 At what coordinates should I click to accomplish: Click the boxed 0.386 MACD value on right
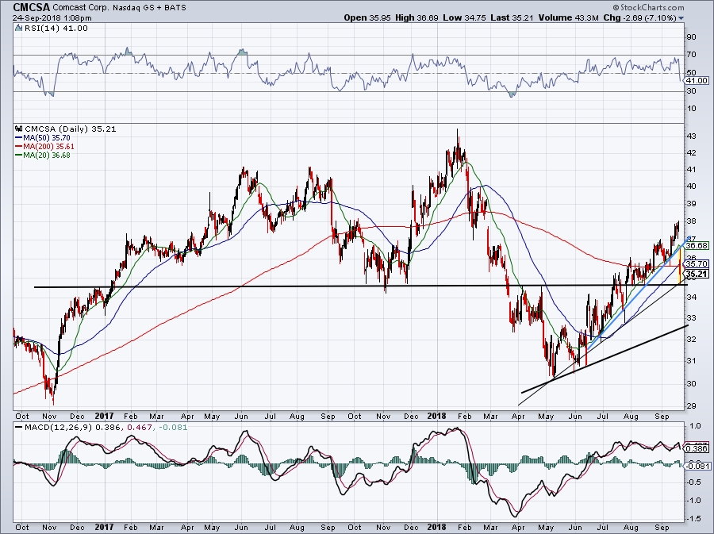tap(697, 449)
